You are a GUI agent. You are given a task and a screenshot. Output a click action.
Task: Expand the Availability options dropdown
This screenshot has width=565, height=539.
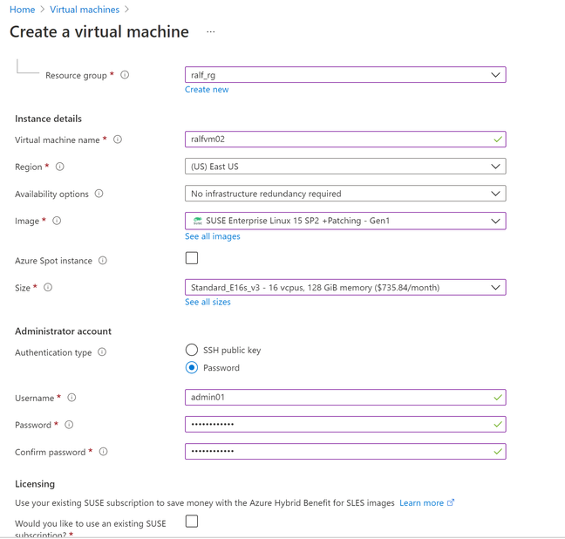[345, 194]
